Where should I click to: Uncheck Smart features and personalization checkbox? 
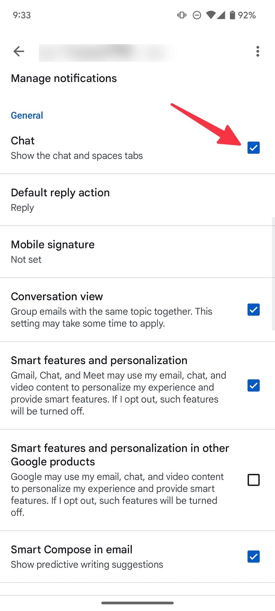(x=253, y=385)
